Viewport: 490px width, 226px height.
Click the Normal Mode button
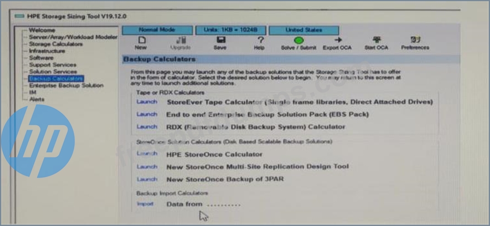tap(157, 30)
